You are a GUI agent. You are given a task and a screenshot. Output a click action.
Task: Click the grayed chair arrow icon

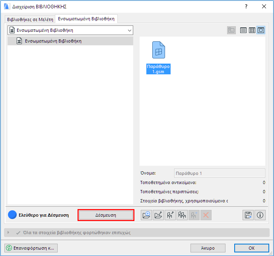(194, 215)
